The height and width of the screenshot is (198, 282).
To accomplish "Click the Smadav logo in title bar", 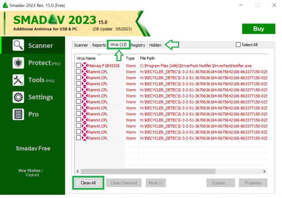I will point(6,5).
